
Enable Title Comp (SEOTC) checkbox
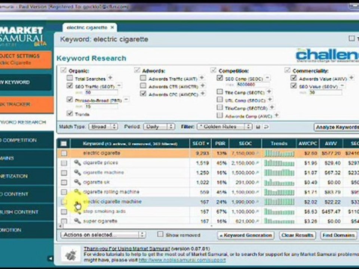(220, 92)
